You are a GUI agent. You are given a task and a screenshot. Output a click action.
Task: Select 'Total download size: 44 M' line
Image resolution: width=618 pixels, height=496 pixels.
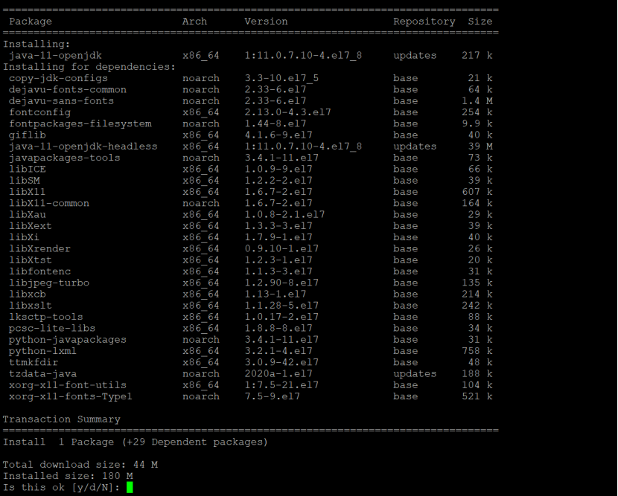point(80,466)
